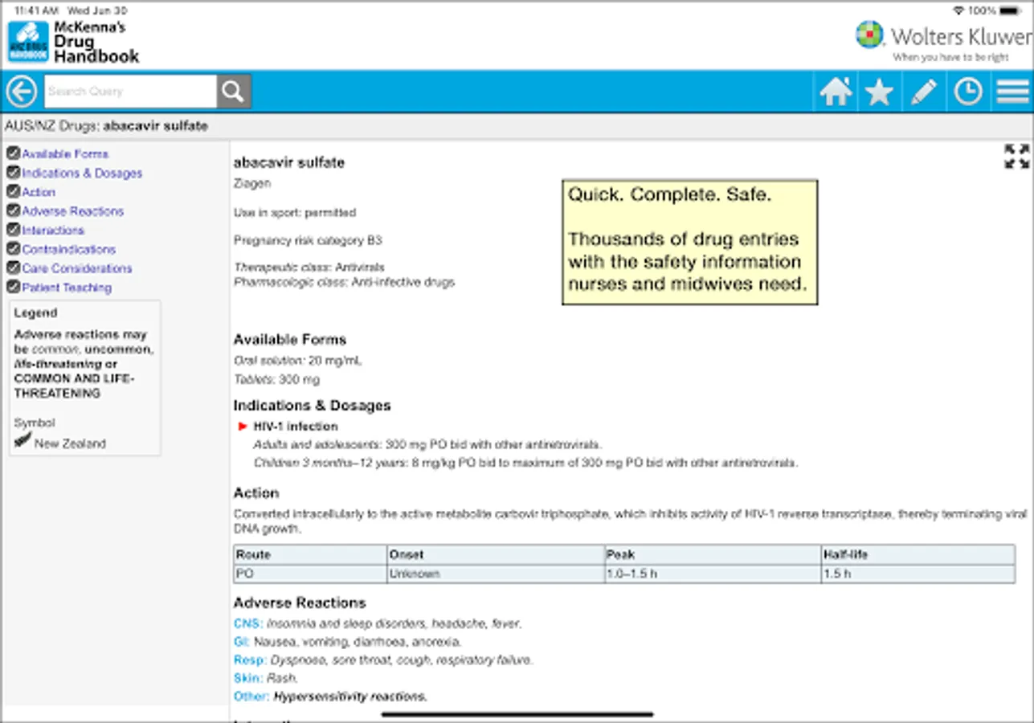
Task: Click the '1.0–1.5 h' peak value cell
Action: 712,574
